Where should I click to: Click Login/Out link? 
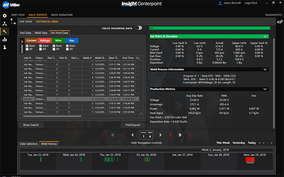coord(251,3)
